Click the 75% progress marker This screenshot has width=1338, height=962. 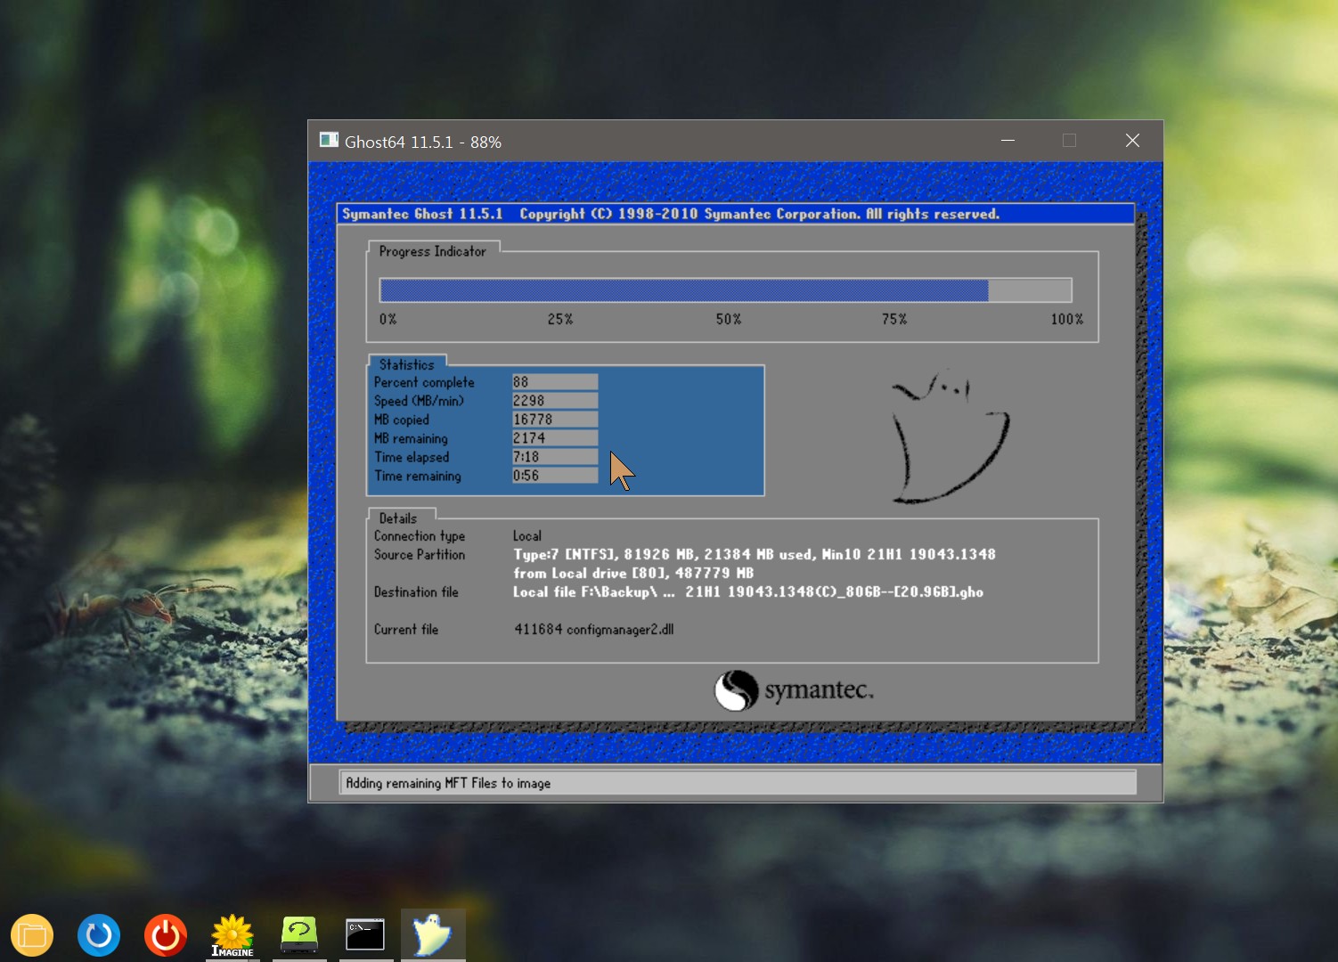tap(895, 319)
